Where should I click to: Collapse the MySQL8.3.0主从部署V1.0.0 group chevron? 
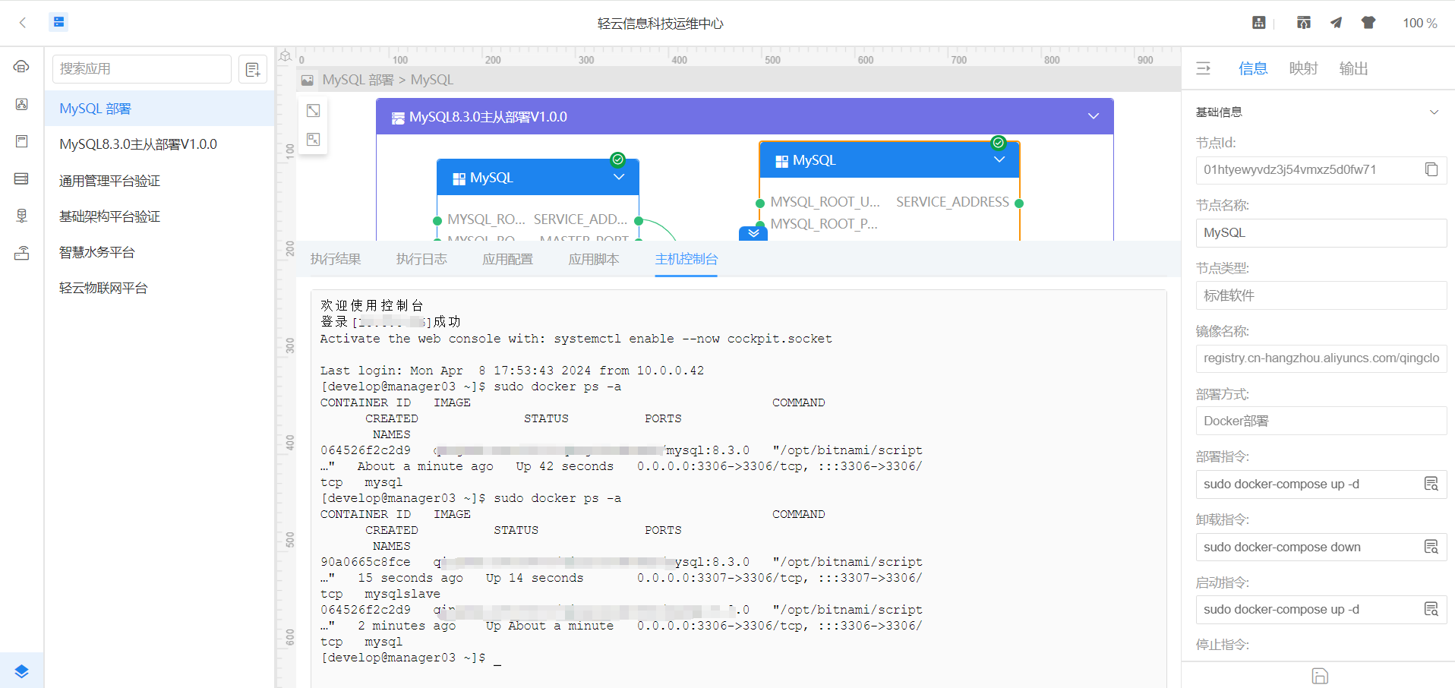click(1094, 116)
